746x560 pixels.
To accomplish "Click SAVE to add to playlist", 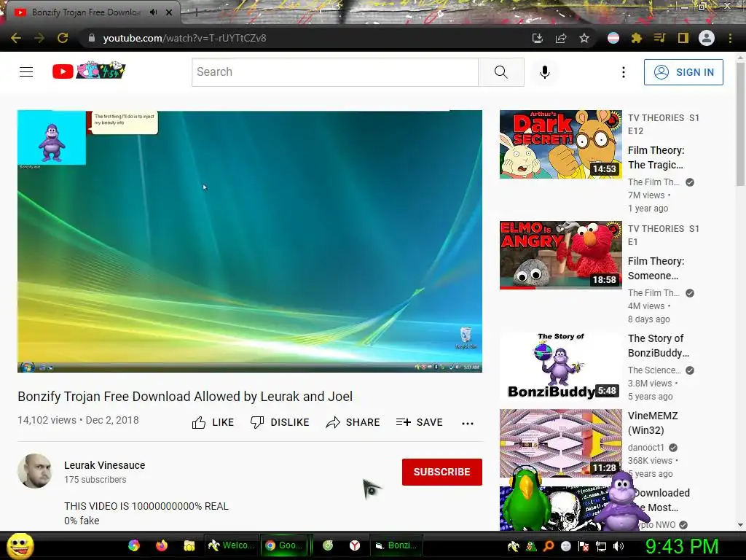I will click(419, 422).
